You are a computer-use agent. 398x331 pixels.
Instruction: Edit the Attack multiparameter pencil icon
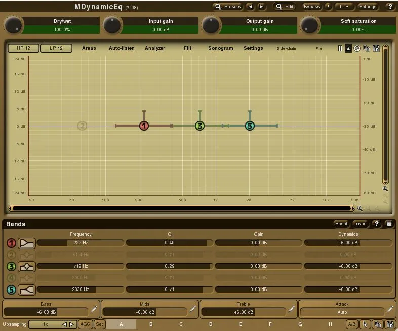click(x=390, y=309)
